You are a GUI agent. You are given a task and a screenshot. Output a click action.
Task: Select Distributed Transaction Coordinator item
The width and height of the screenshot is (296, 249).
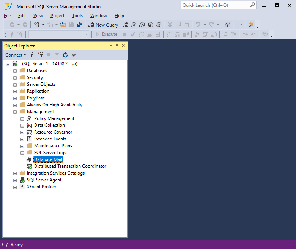coord(70,166)
